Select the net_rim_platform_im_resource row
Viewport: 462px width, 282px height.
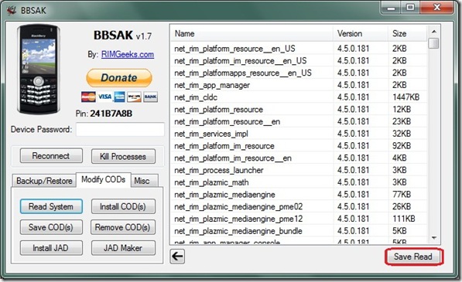click(x=299, y=146)
